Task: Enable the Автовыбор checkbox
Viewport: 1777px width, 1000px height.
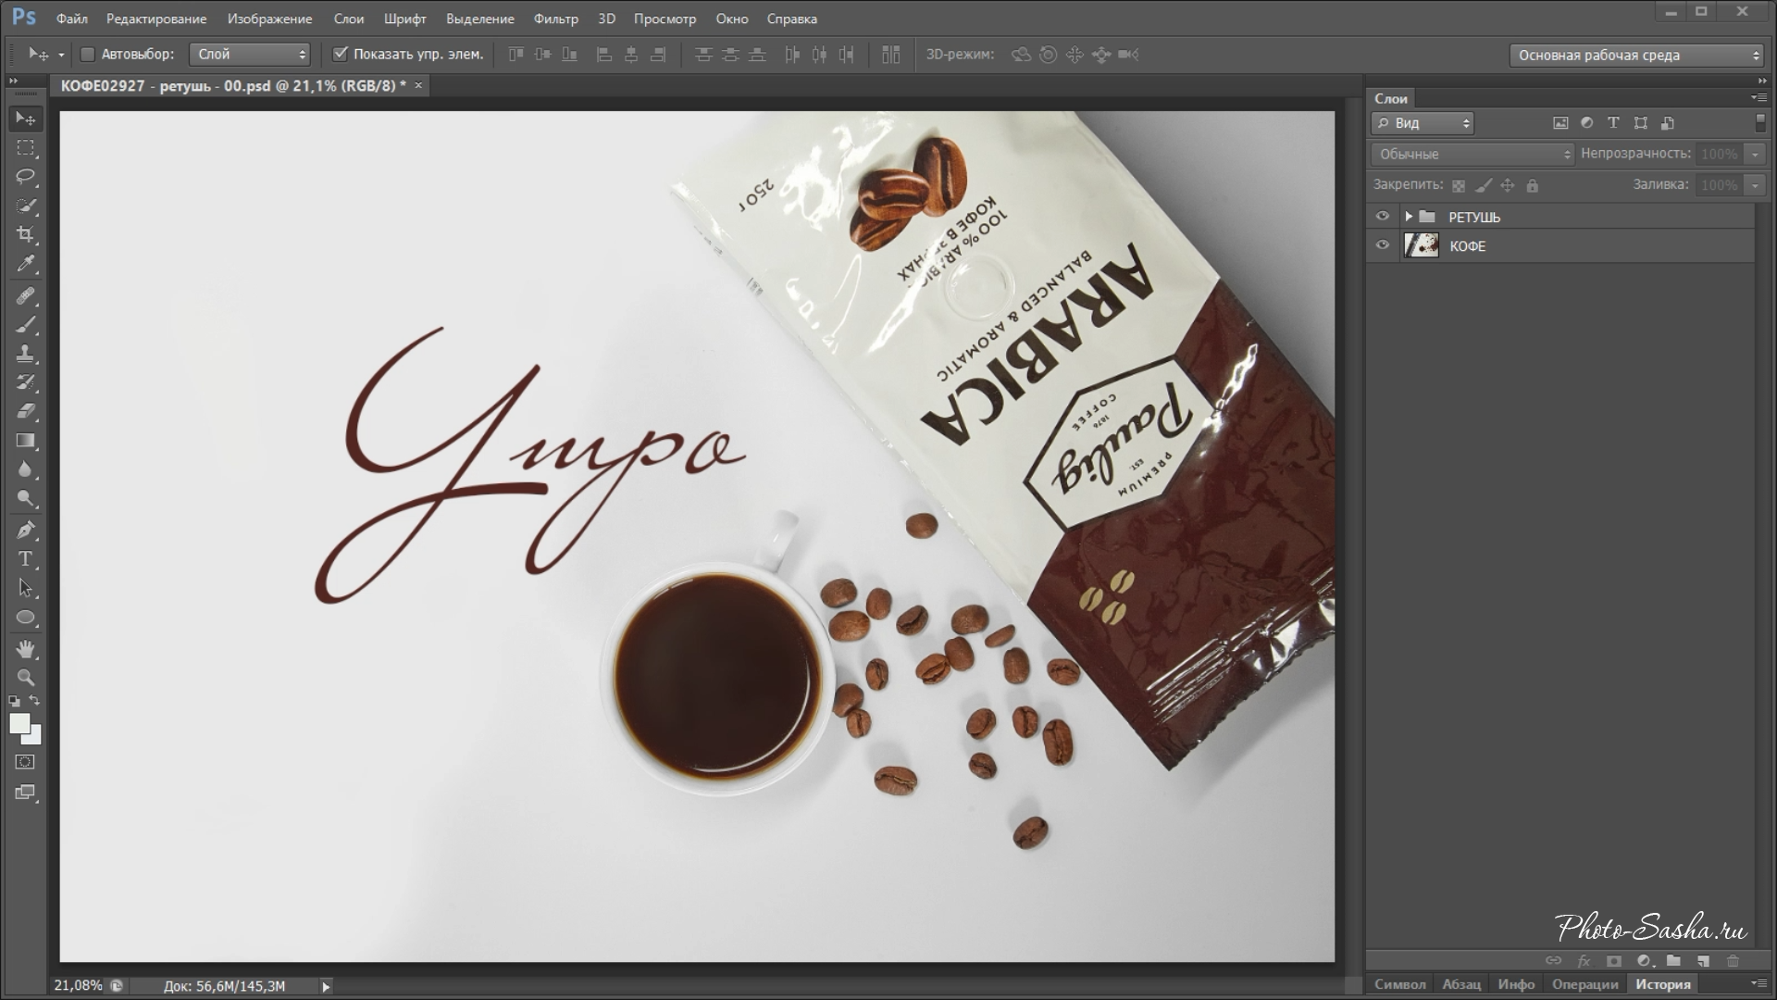Action: click(x=88, y=55)
